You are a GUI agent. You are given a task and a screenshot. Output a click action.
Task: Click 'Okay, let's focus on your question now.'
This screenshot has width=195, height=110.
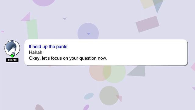(68, 58)
